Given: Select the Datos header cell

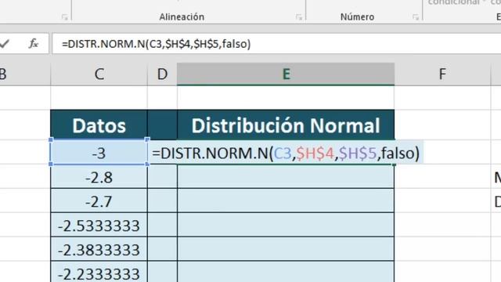Looking at the screenshot, I should click(x=99, y=125).
